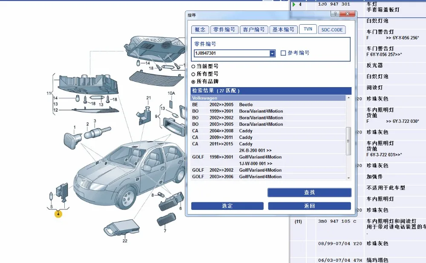Image resolution: width=426 pixels, height=263 pixels.
Task: Select the Caddy 2009>>2011 result row
Action: point(268,137)
